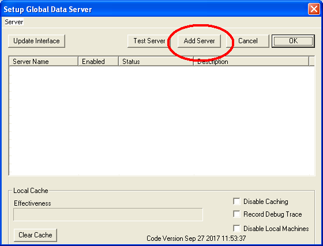The width and height of the screenshot is (323, 246).
Task: Click the Add Server button
Action: [x=199, y=41]
